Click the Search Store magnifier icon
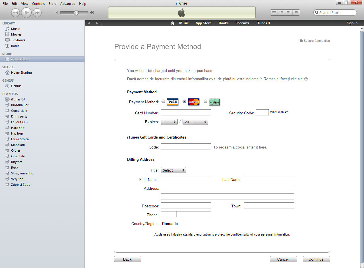 (317, 13)
